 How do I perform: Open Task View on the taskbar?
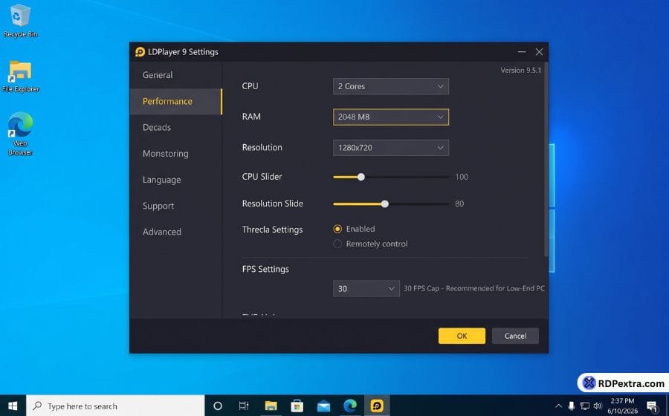(x=244, y=406)
